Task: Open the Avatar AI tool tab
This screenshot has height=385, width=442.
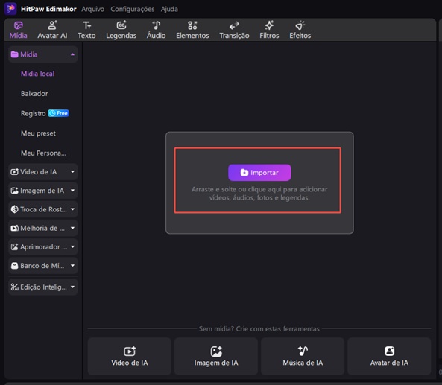Action: coord(52,30)
